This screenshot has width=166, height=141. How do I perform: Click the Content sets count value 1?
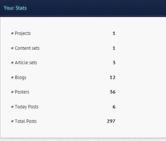[x=114, y=48]
